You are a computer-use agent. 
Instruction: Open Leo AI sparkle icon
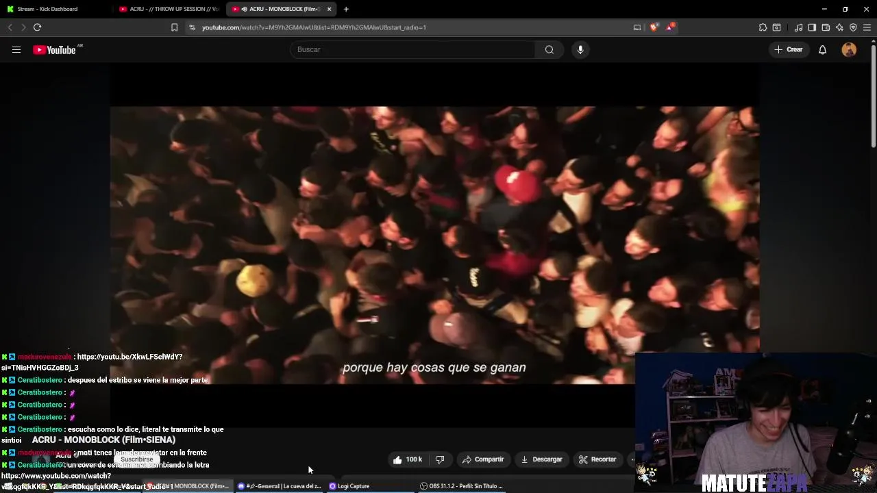click(839, 27)
